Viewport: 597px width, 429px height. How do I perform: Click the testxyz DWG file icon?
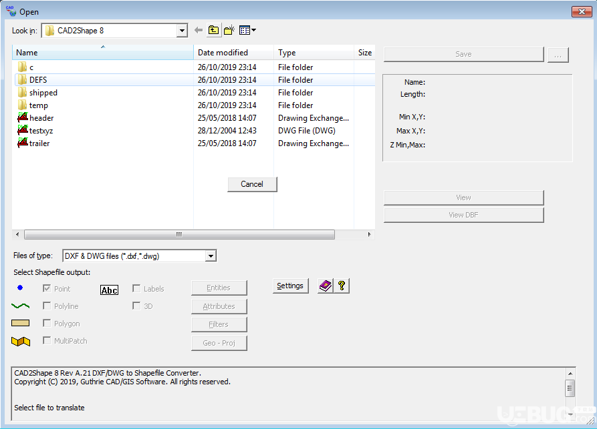click(x=23, y=130)
